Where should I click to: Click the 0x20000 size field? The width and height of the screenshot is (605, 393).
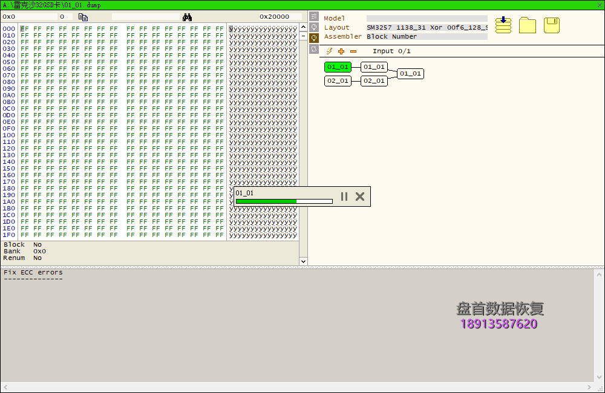tap(280, 16)
